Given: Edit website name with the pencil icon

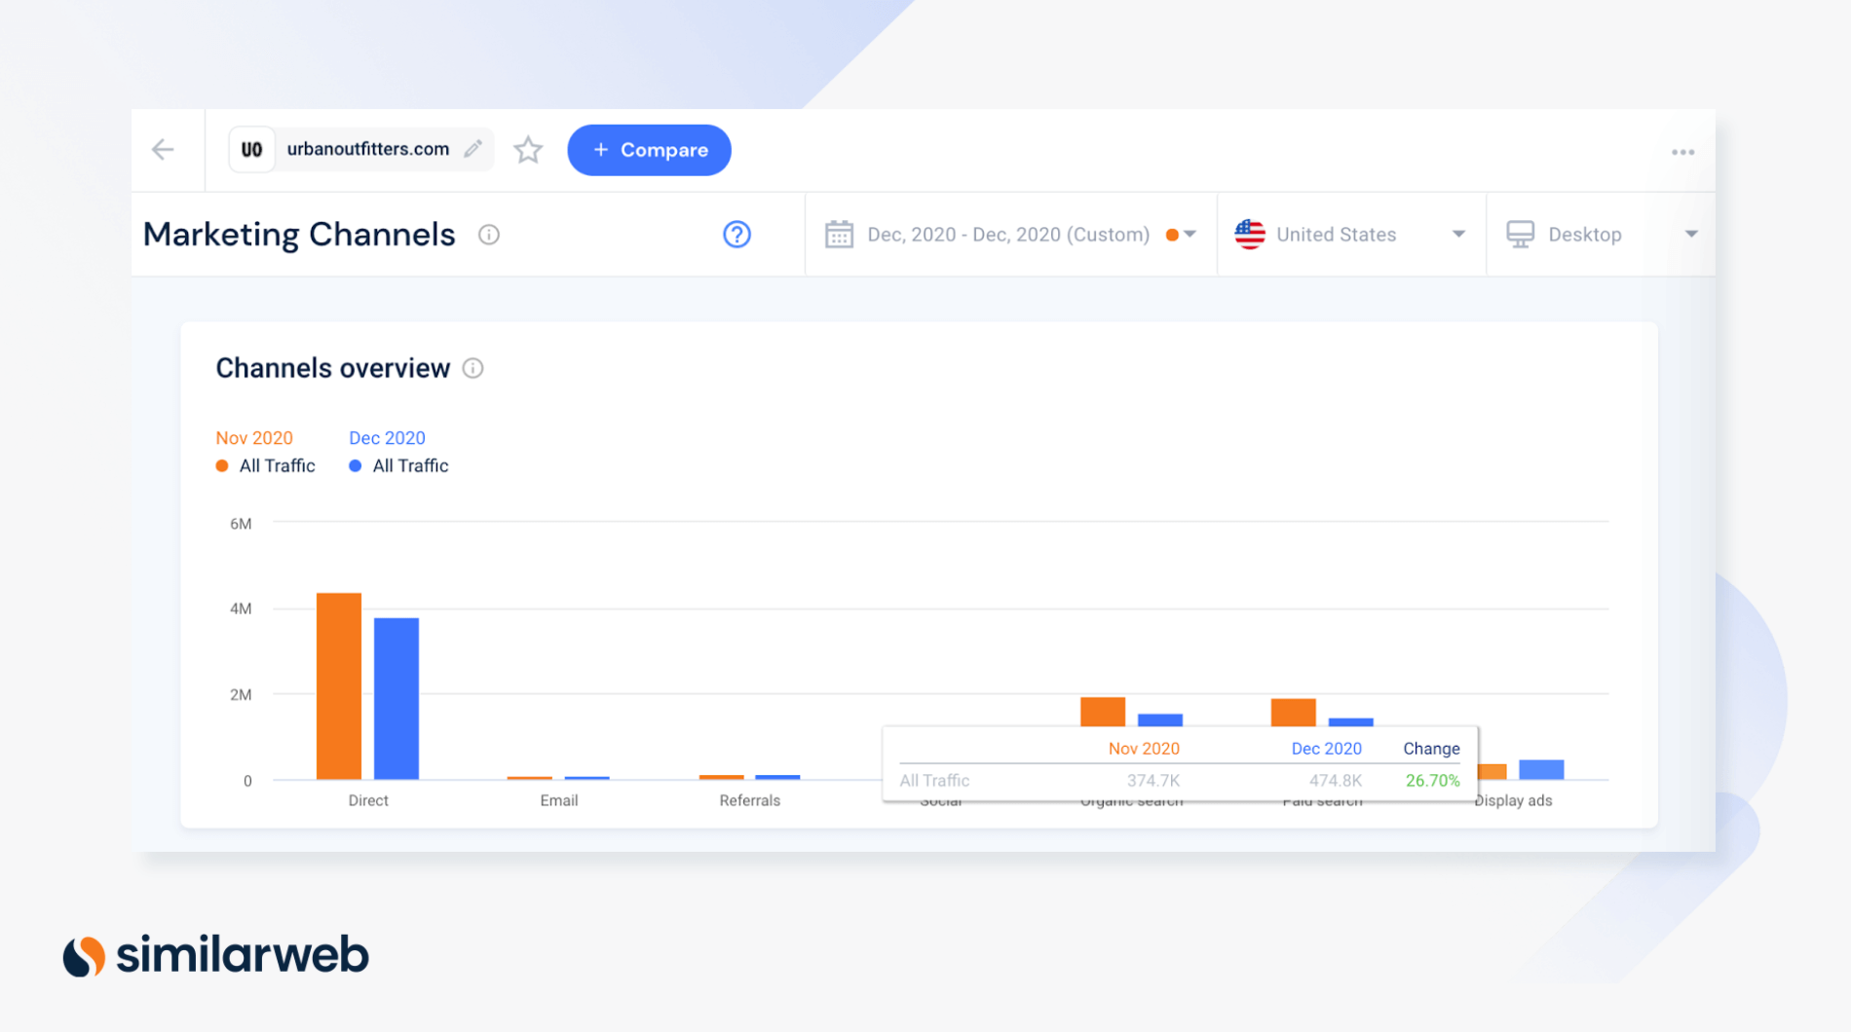Looking at the screenshot, I should point(473,149).
